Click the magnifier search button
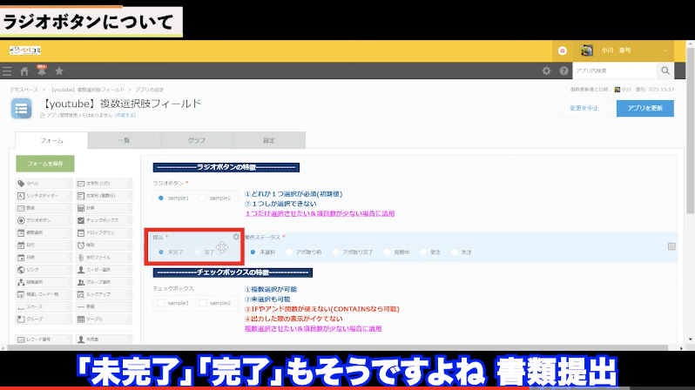Screen dimensions: 695x390 click(x=666, y=71)
